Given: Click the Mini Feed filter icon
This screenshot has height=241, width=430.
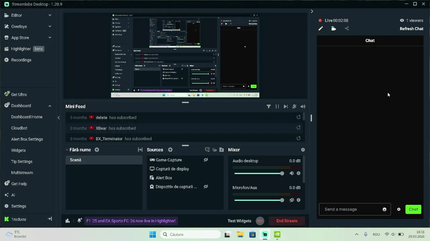Looking at the screenshot, I should pyautogui.click(x=269, y=106).
